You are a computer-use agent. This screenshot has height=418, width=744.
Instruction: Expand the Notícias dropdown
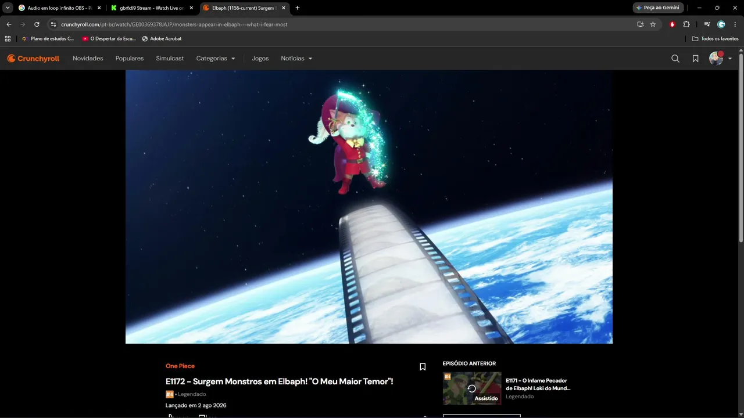coord(296,59)
